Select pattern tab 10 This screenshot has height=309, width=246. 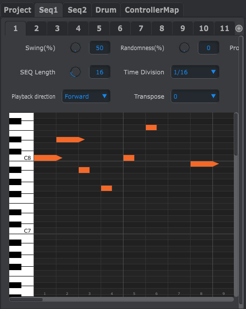204,28
